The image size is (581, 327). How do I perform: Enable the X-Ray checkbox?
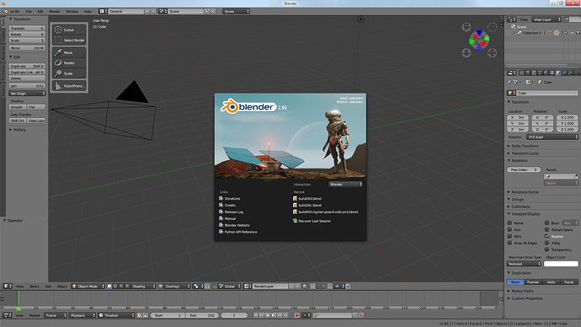(546, 243)
